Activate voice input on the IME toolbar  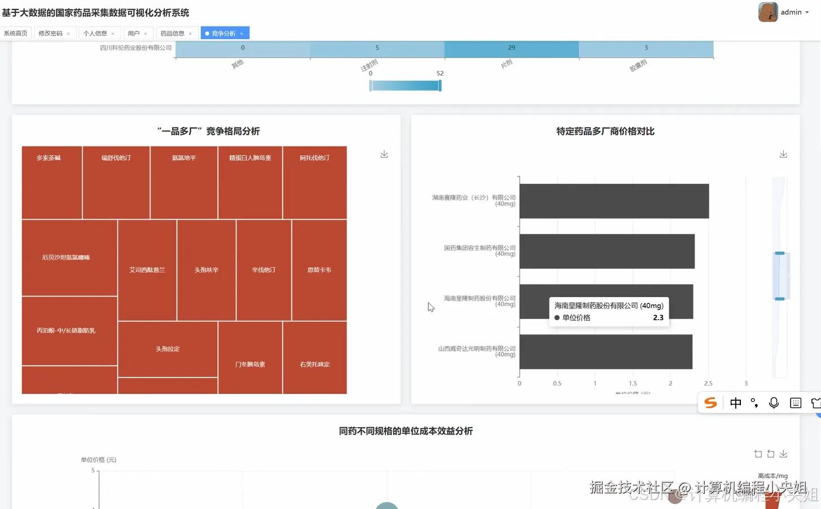[x=774, y=402]
